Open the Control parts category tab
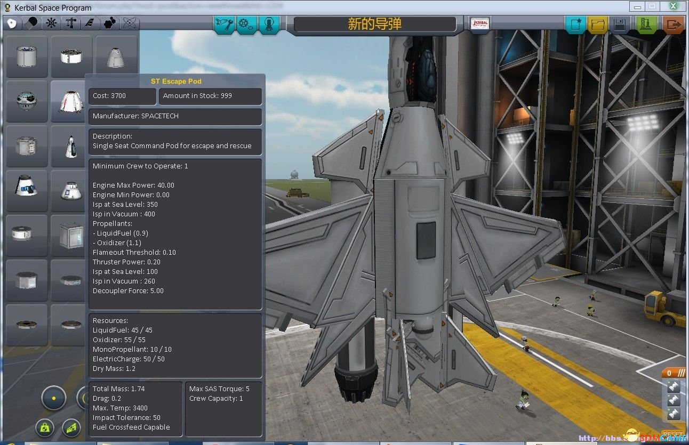Image resolution: width=689 pixels, height=445 pixels. [52, 23]
